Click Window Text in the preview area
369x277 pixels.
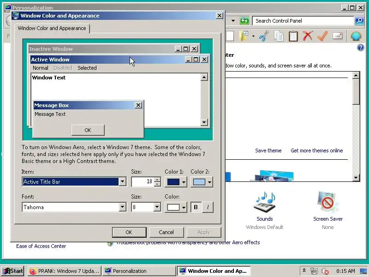49,78
